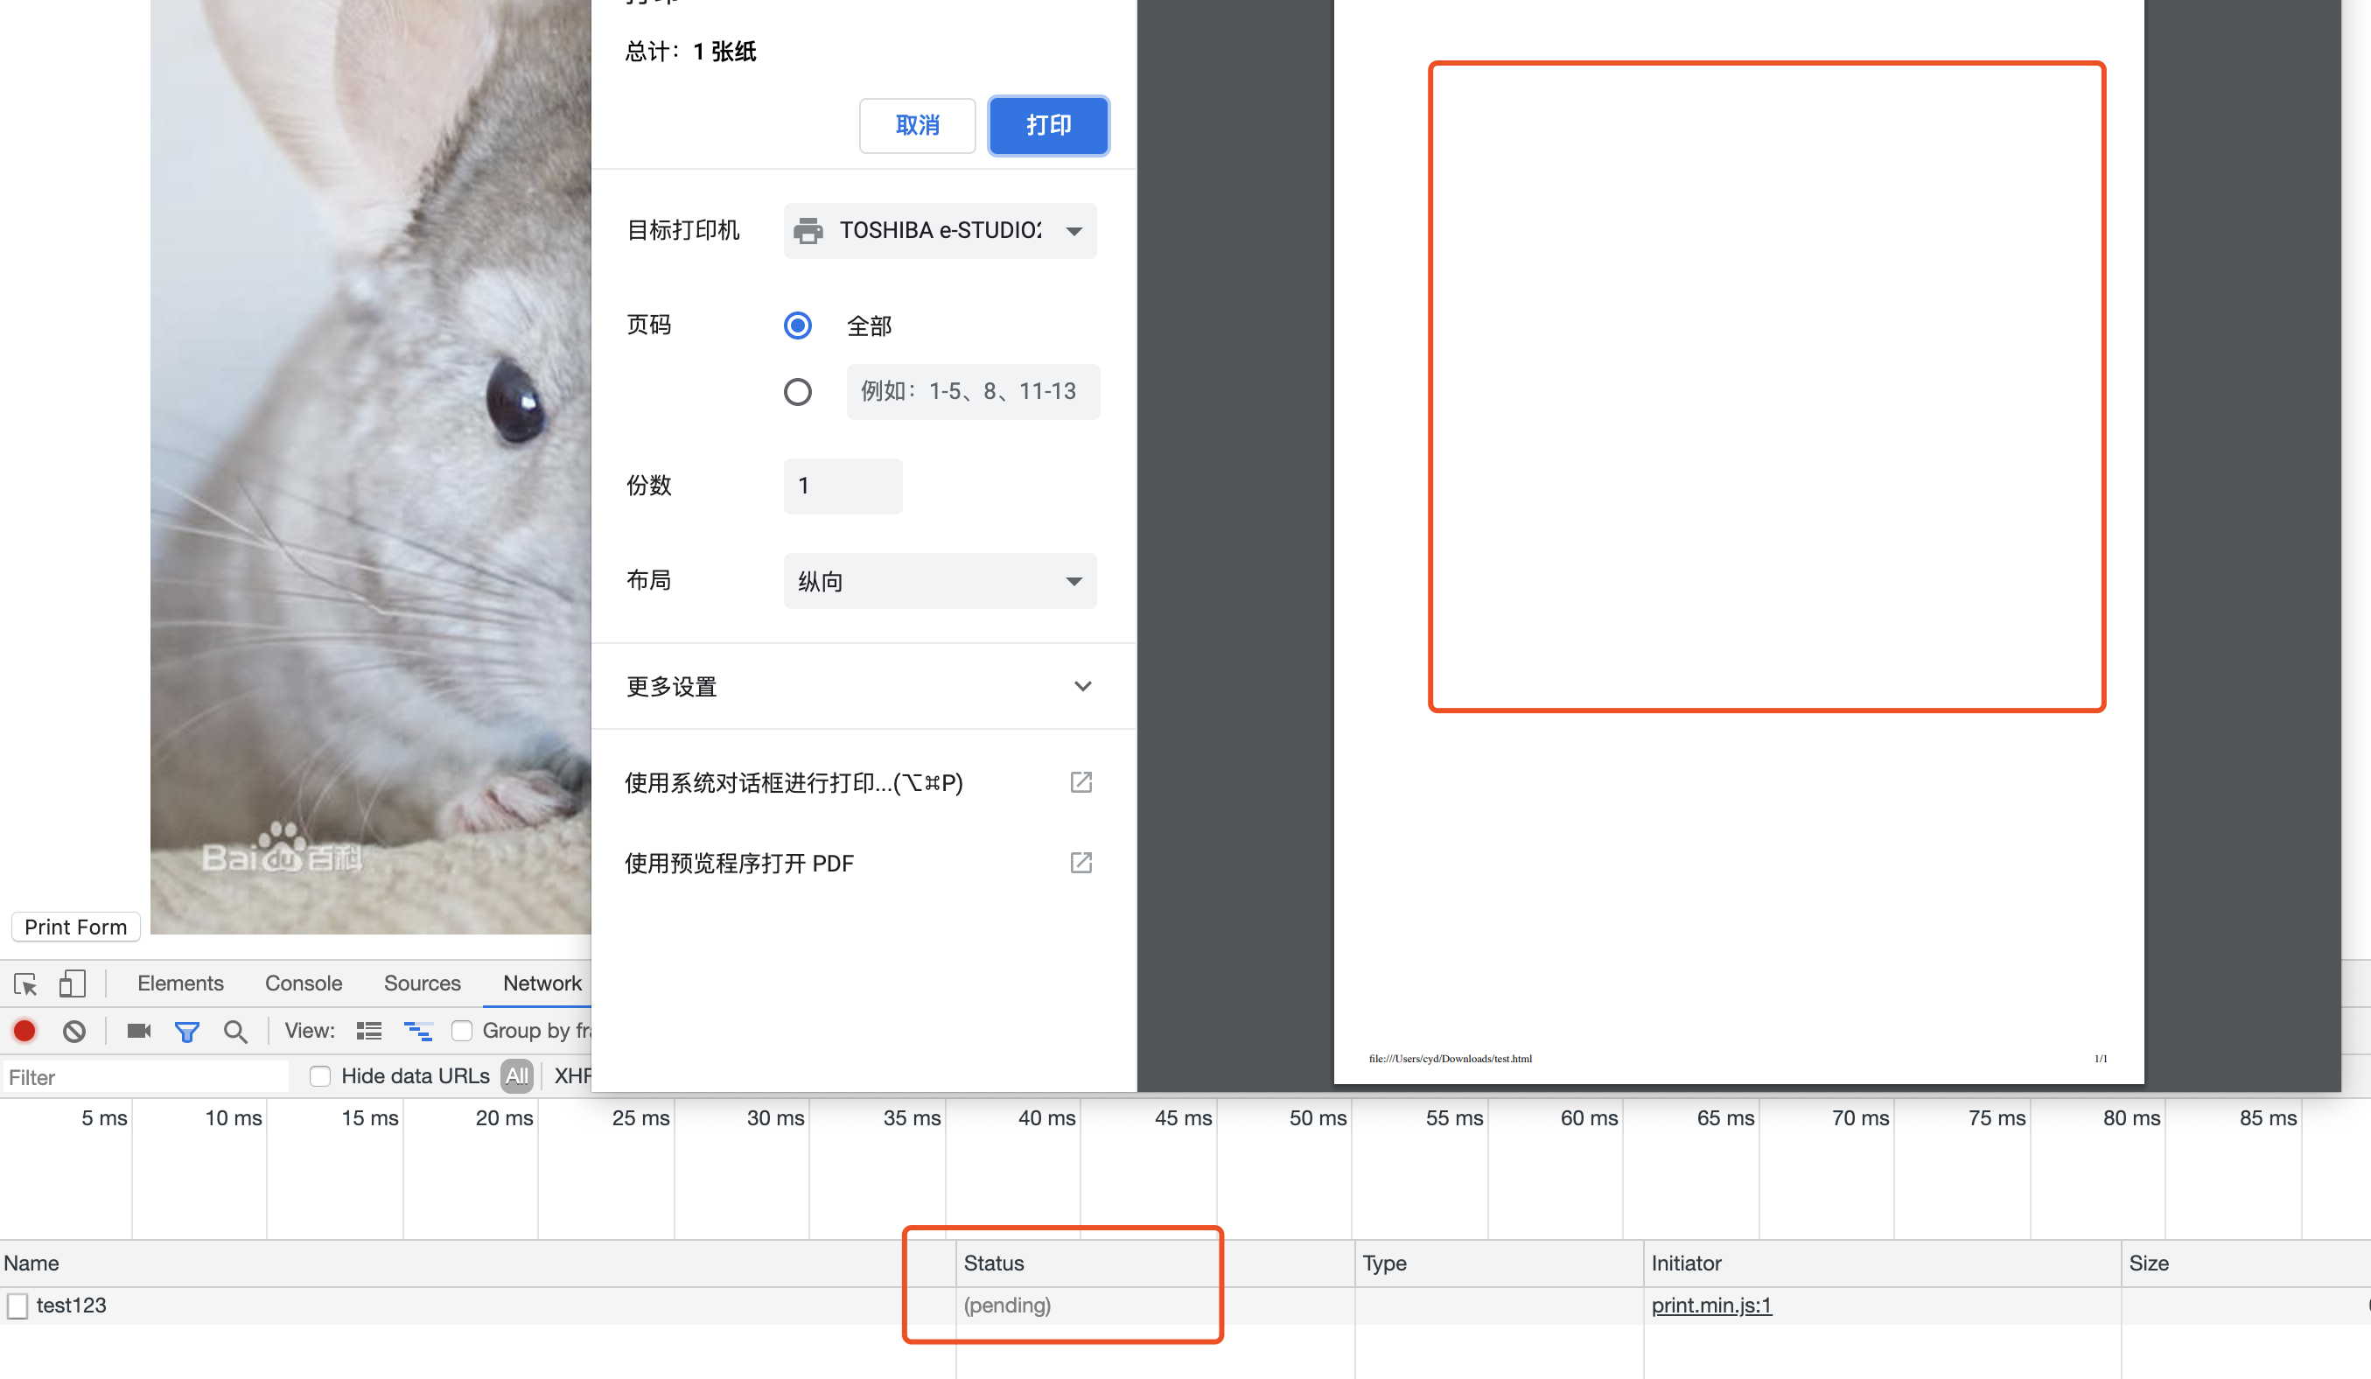The image size is (2371, 1379).
Task: Switch to the Elements tab
Action: (x=180, y=983)
